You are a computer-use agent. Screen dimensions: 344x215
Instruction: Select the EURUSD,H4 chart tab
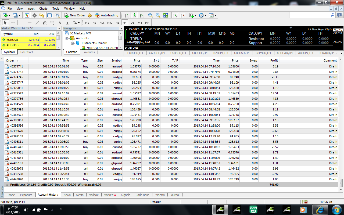pyautogui.click(x=135, y=53)
